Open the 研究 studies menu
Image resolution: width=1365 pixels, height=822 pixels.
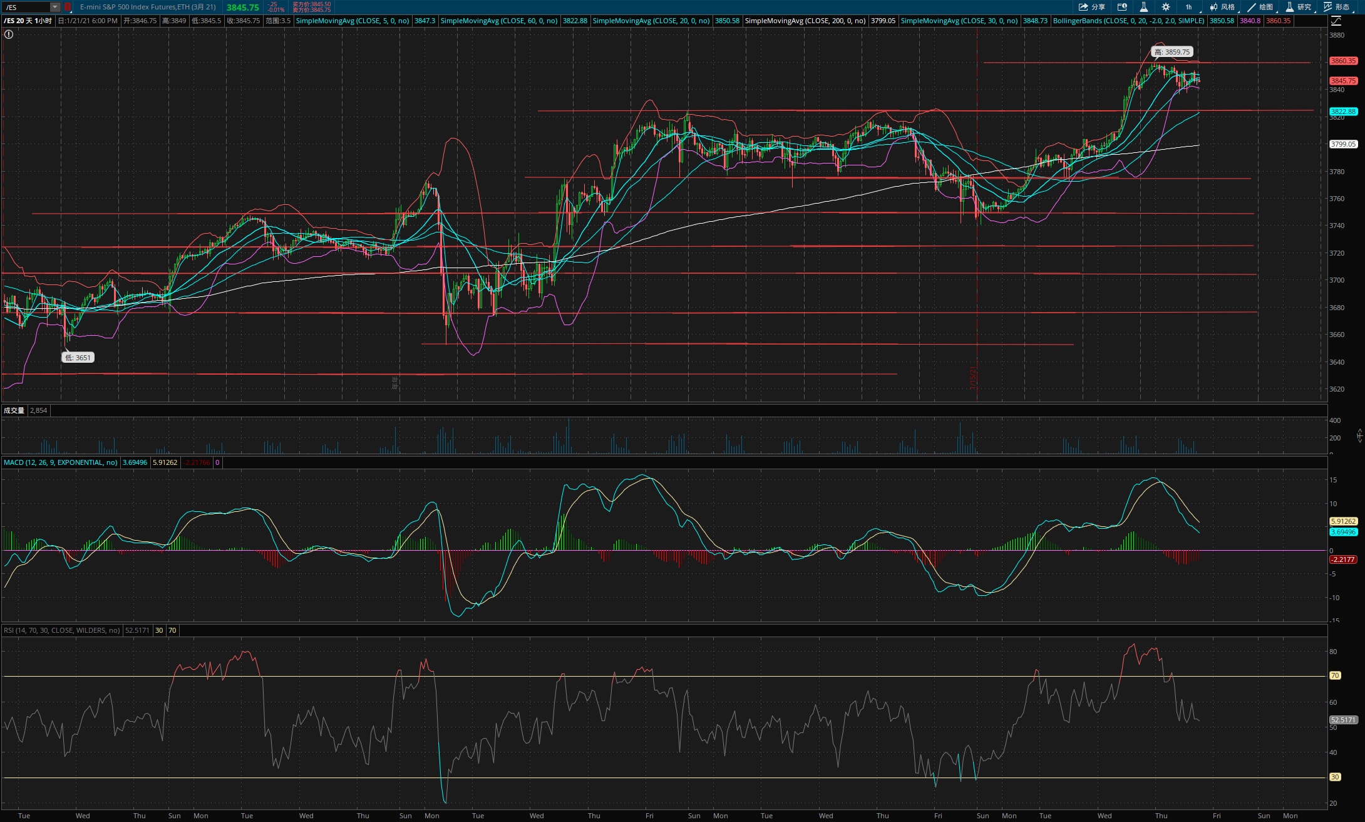(x=1298, y=7)
